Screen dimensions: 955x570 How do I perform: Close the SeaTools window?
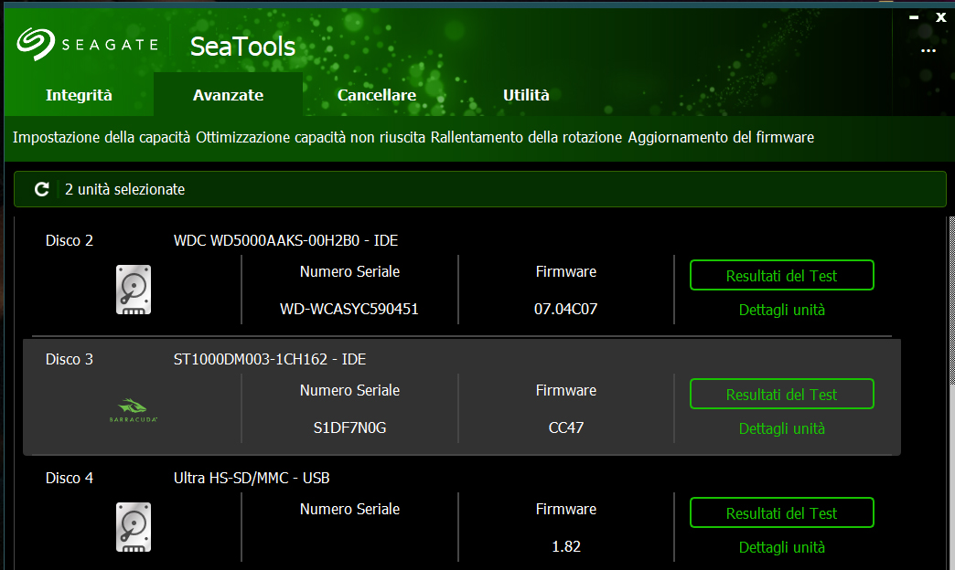(x=941, y=17)
